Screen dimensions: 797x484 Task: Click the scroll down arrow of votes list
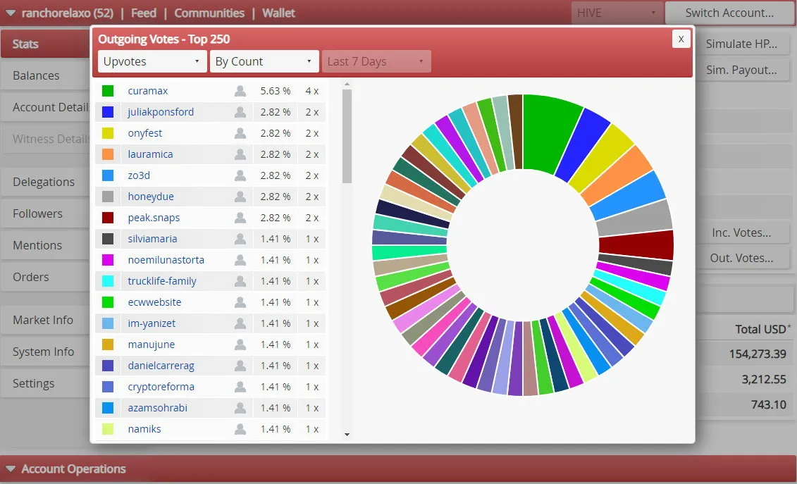point(347,435)
